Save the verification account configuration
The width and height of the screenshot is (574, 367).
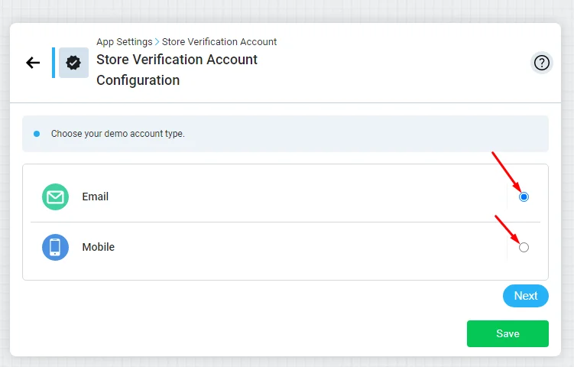tap(508, 333)
